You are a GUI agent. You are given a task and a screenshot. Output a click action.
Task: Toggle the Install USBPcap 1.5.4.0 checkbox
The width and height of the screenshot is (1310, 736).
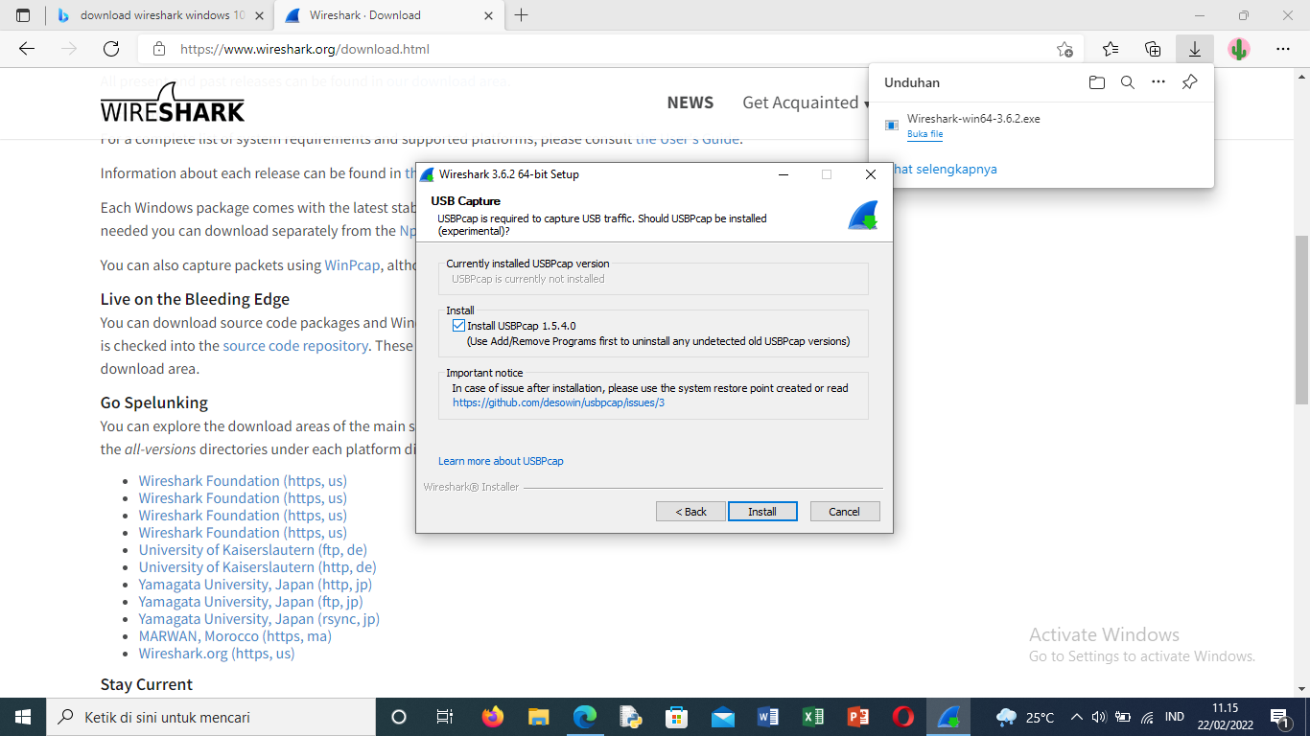(x=458, y=326)
